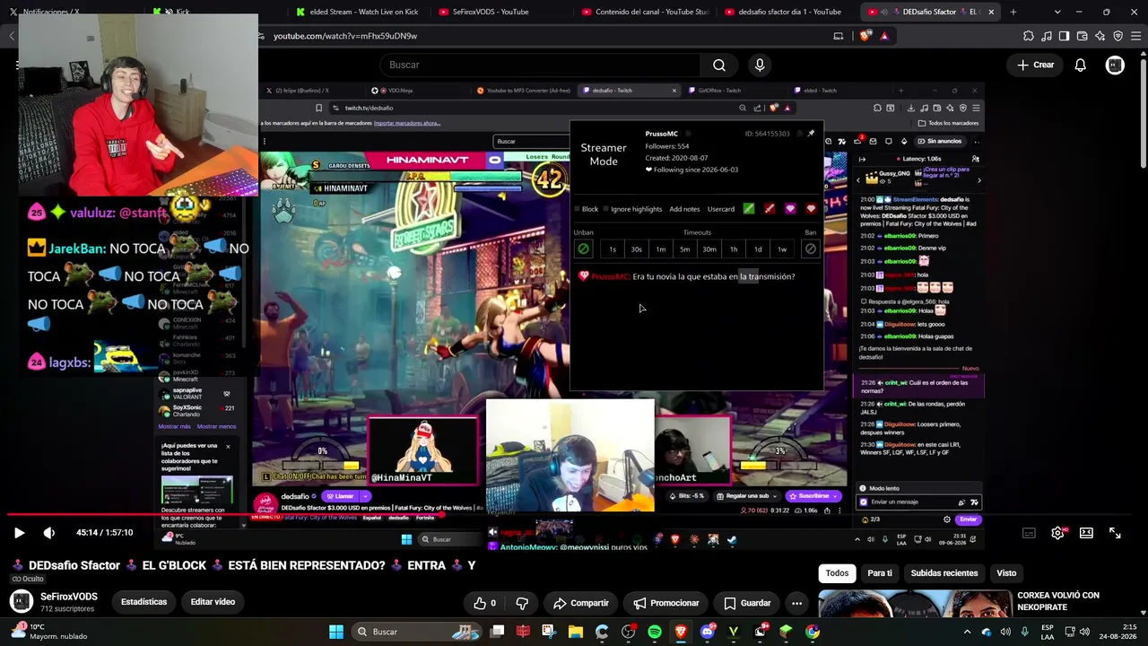
Task: Open Brave Shields lion icon
Action: point(865,36)
